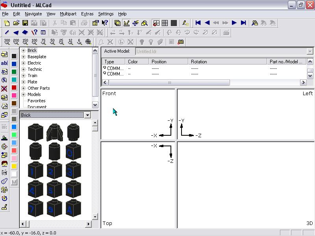The width and height of the screenshot is (315, 236).
Task: Jump to first step with blue arrow icon
Action: [x=198, y=23]
